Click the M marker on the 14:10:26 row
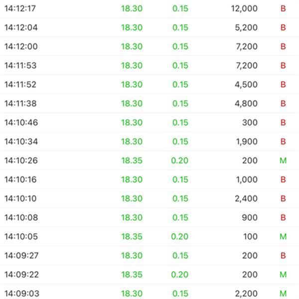This screenshot has width=299, height=299. pyautogui.click(x=283, y=160)
